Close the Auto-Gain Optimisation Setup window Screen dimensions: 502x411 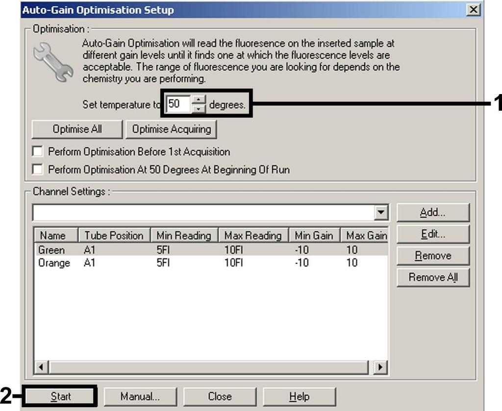click(473, 10)
